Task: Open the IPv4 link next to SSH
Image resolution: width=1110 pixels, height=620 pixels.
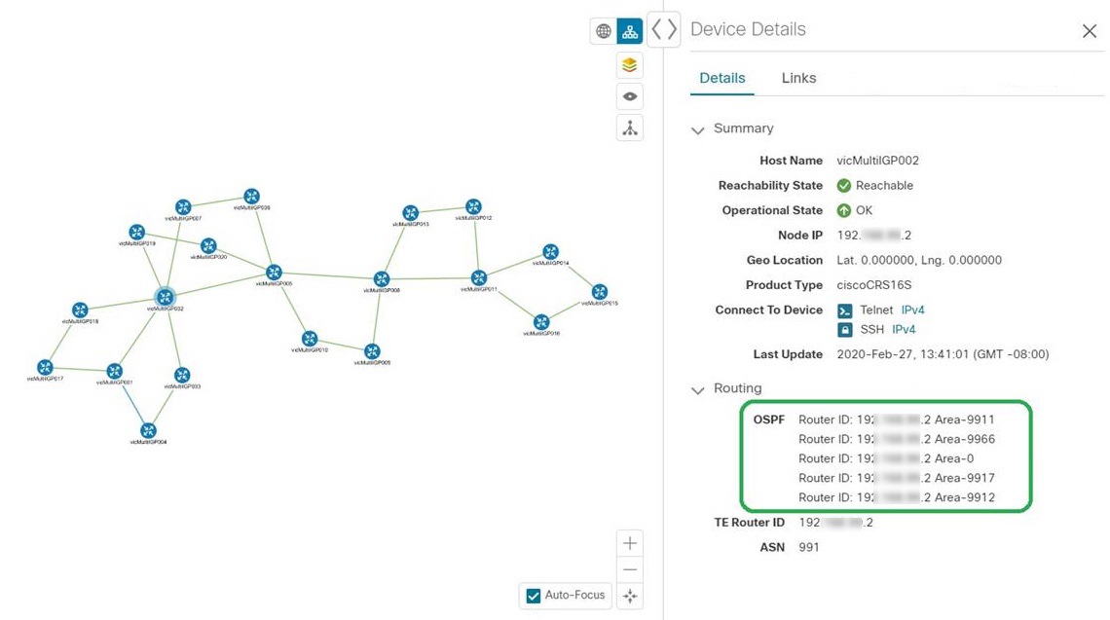Action: click(x=904, y=329)
